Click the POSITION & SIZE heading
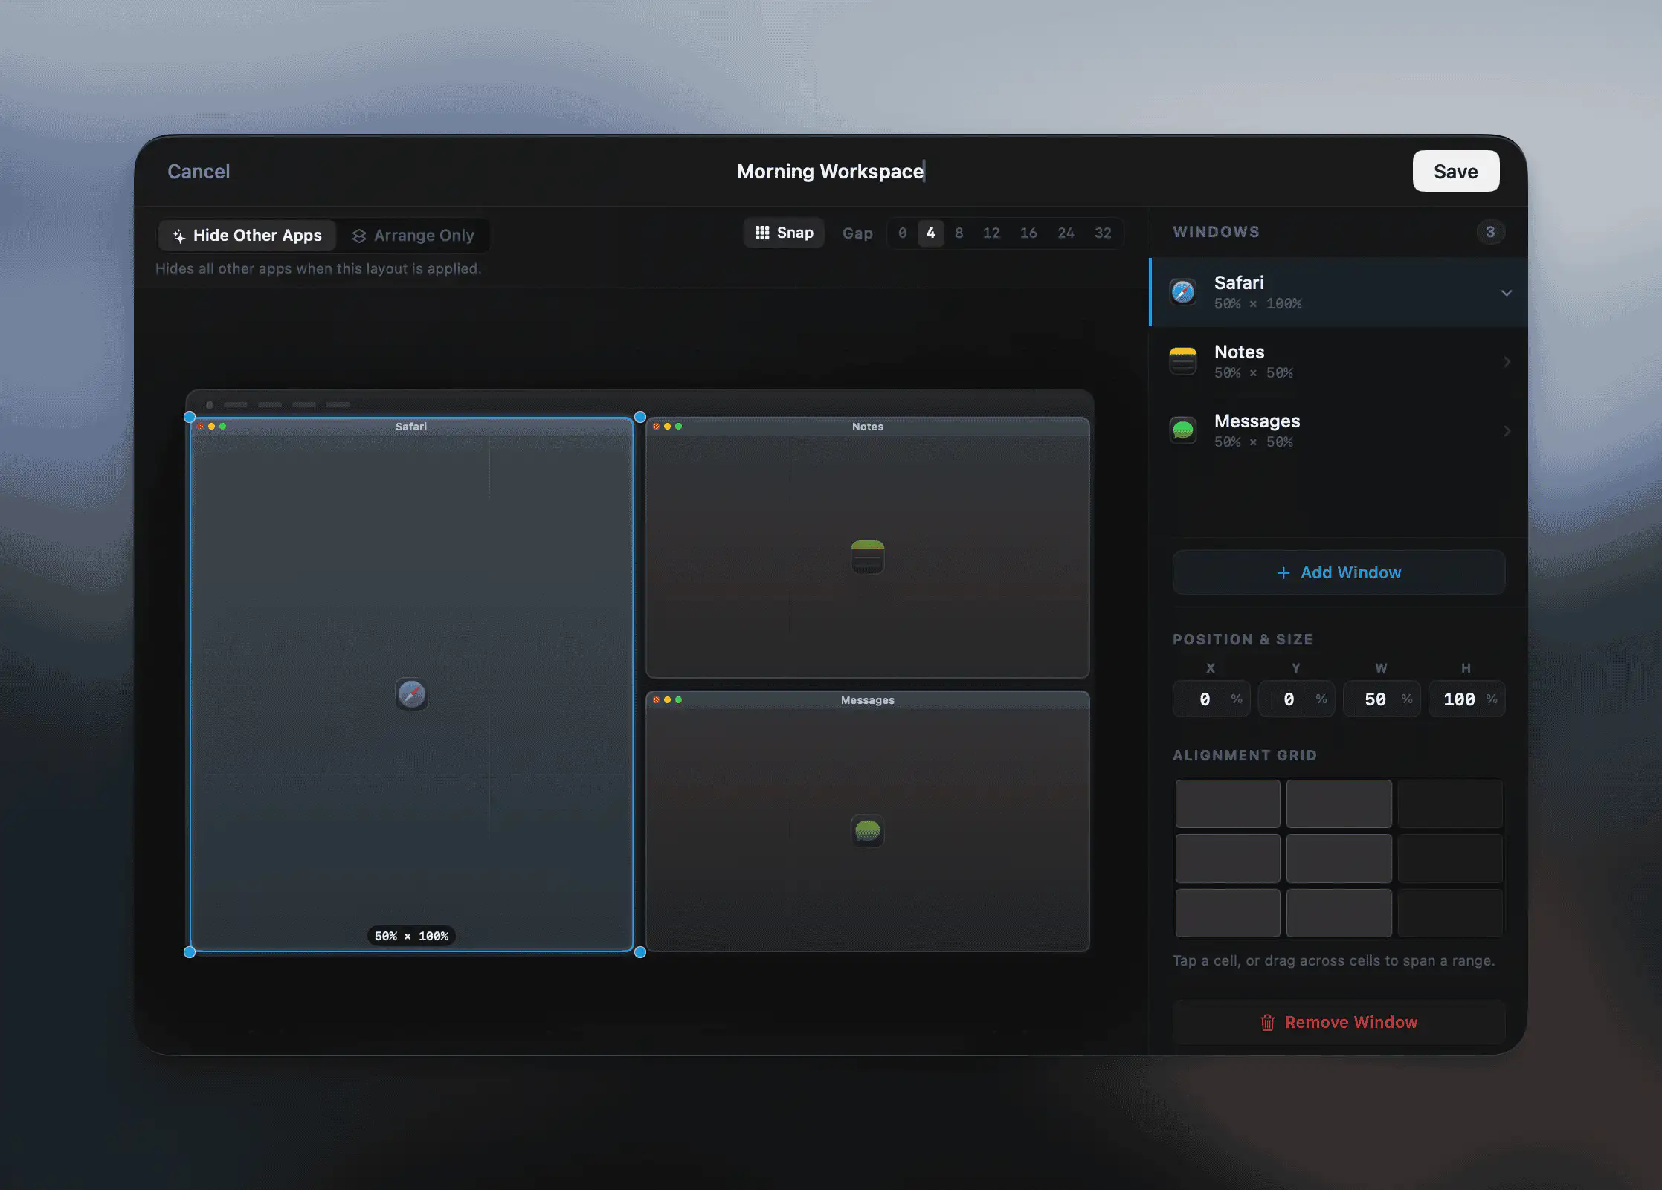 click(x=1243, y=639)
